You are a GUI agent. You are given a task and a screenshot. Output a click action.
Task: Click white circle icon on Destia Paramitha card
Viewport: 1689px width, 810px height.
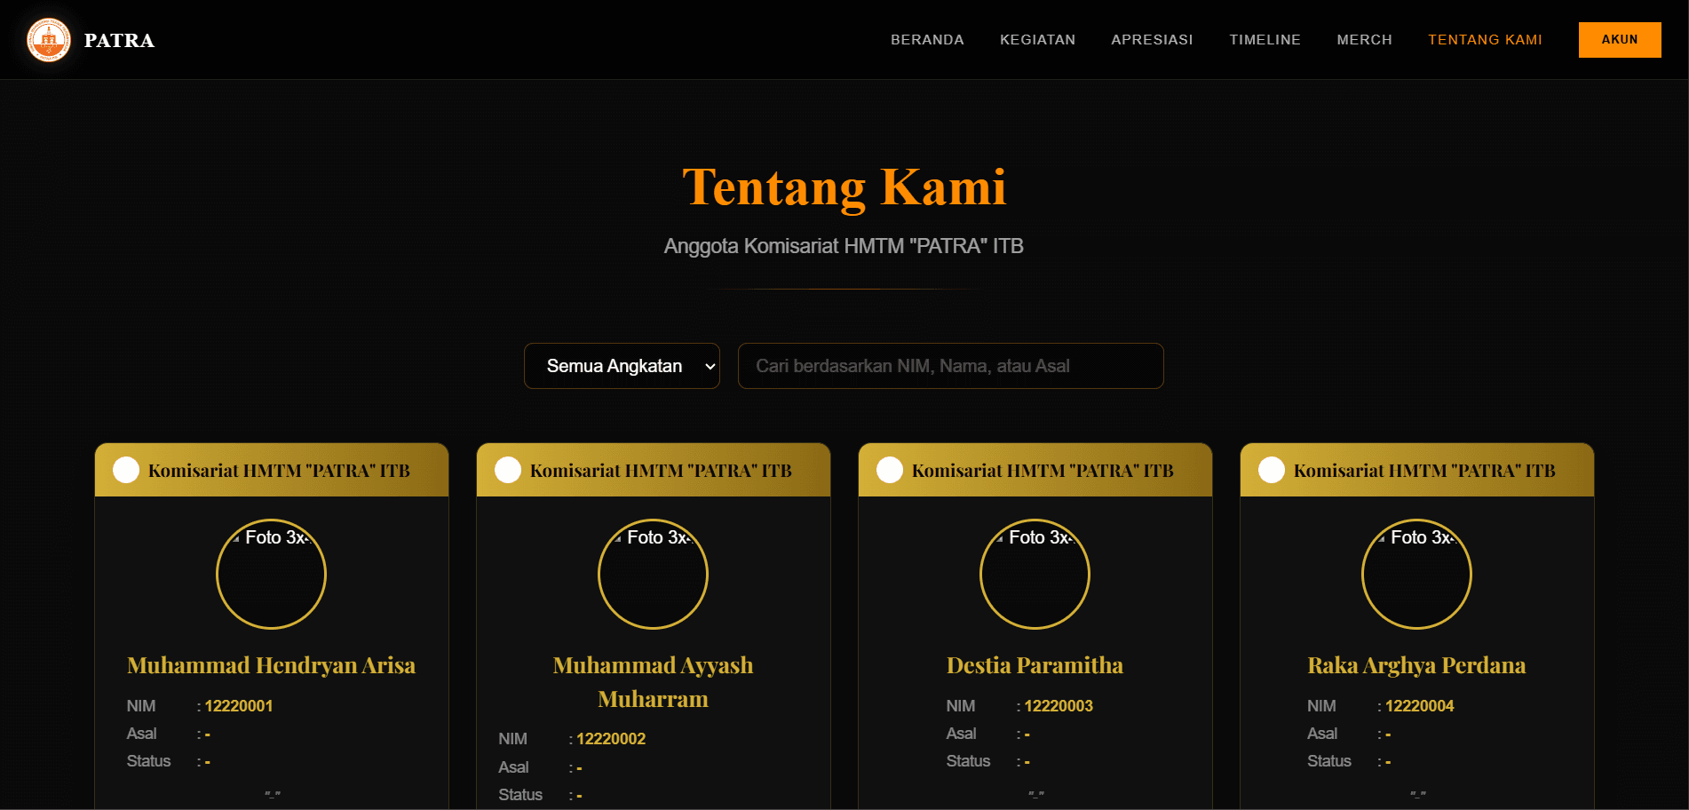click(x=890, y=470)
